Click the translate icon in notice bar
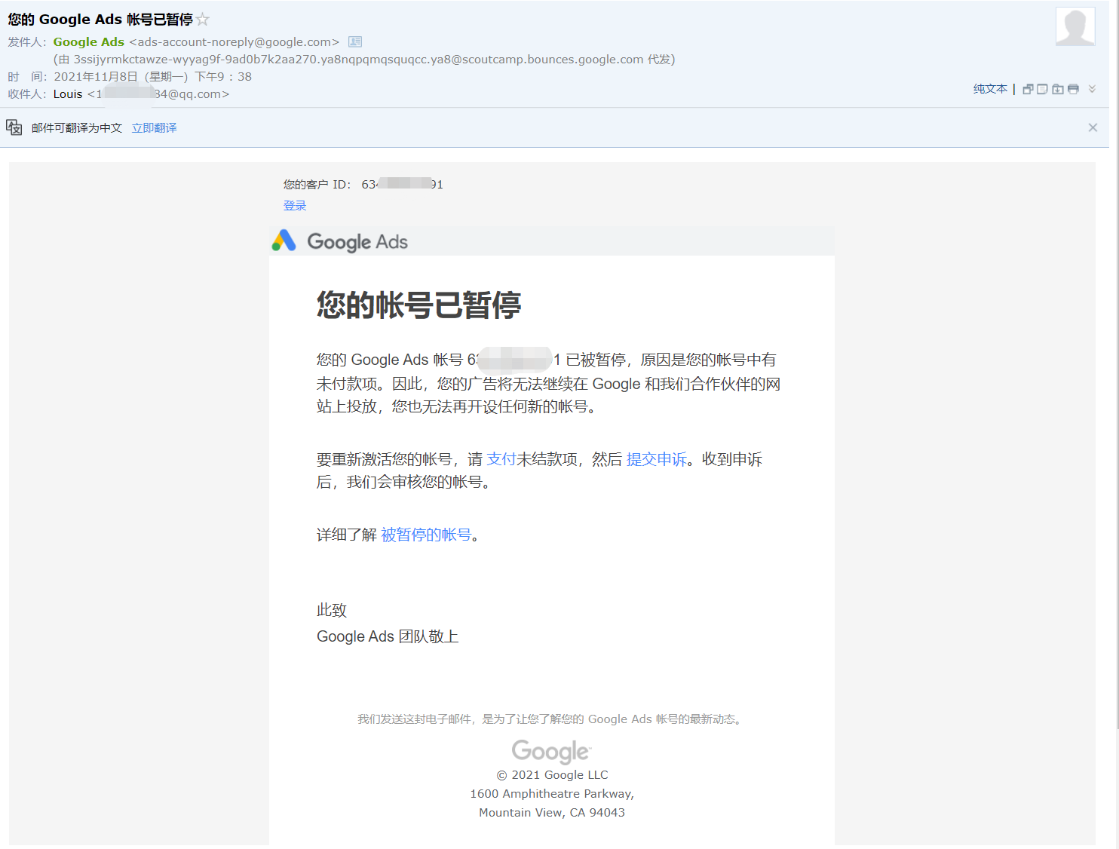Image resolution: width=1119 pixels, height=849 pixels. [x=14, y=127]
